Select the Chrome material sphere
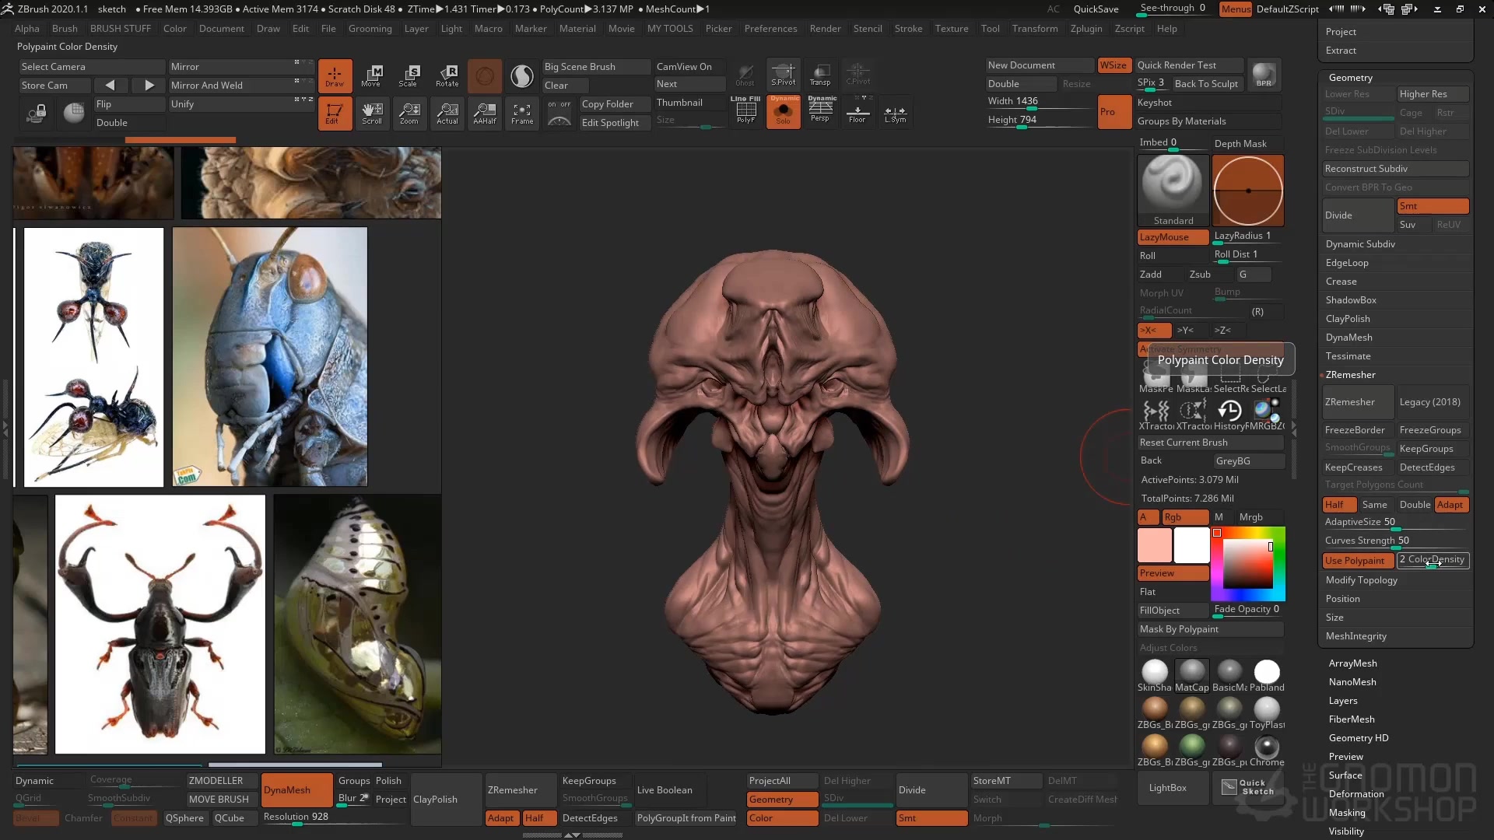 point(1267,750)
